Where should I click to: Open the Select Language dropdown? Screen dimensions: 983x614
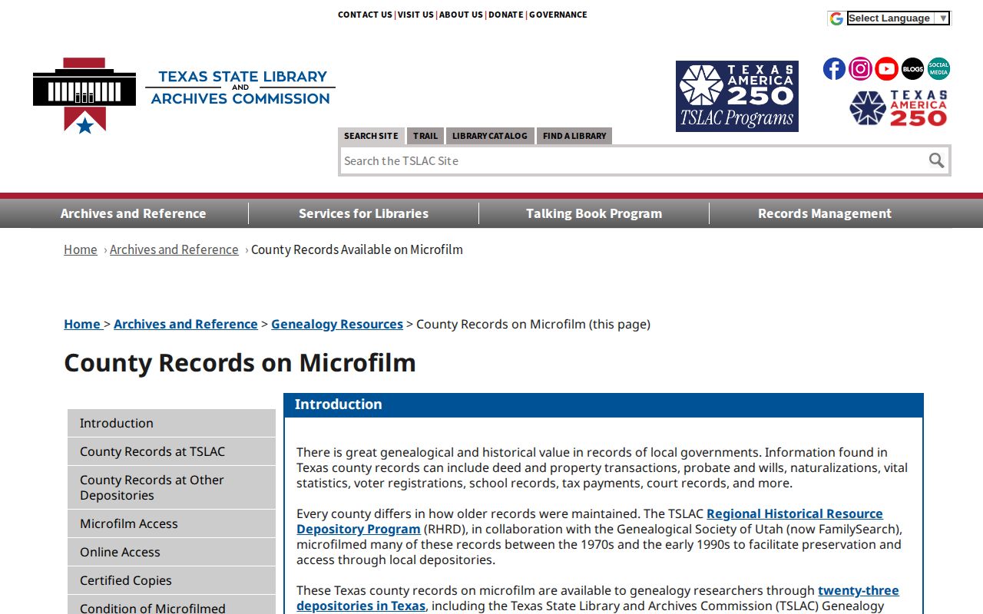[x=899, y=18]
